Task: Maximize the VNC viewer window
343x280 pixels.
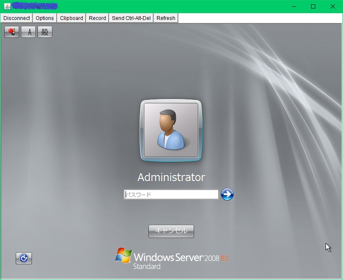Action: [313, 6]
